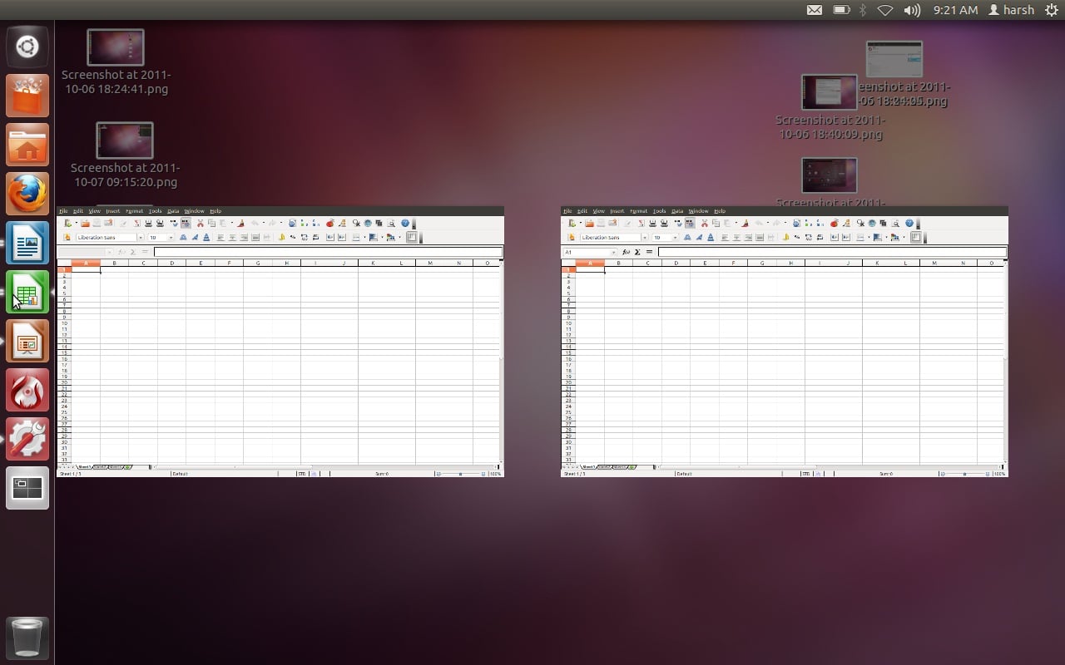Launch LibreOffice Writer from the launcher
Image resolution: width=1065 pixels, height=665 pixels.
click(27, 244)
